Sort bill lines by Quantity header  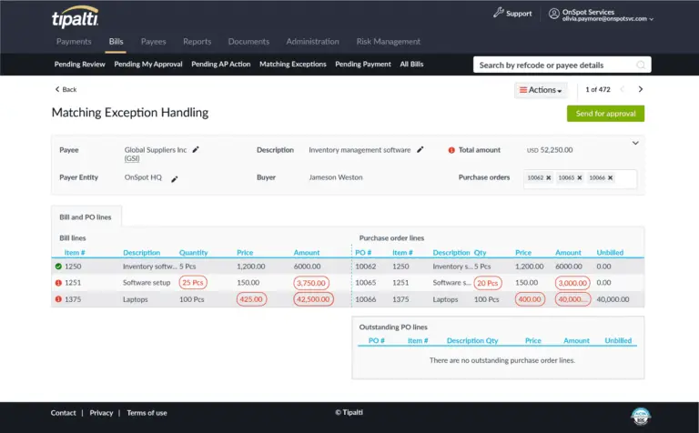click(x=194, y=253)
